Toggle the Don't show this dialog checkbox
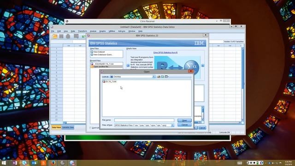The image size is (295, 166). (x=90, y=128)
